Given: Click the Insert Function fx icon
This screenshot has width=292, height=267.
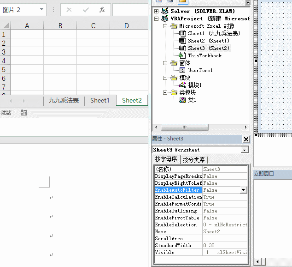Looking at the screenshot, I should (102, 10).
